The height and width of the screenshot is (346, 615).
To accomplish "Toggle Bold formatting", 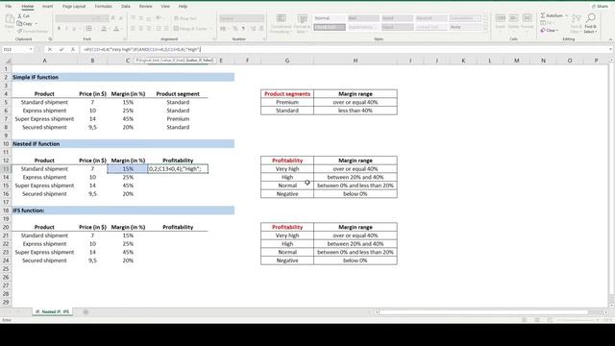I will [x=59, y=29].
